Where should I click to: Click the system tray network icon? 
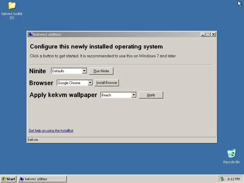pyautogui.click(x=222, y=179)
